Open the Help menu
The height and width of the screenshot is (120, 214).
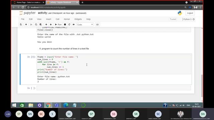88,19
